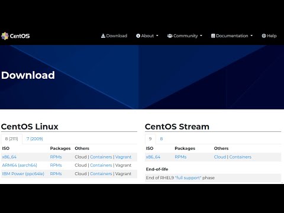
Task: Click the ISO column header under CentOS Linux
Action: (x=6, y=149)
